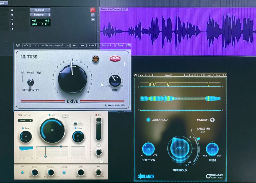Click the plus icon on the track

[x=93, y=19]
